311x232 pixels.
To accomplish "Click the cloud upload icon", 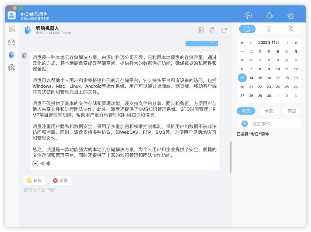I will click(x=248, y=15).
